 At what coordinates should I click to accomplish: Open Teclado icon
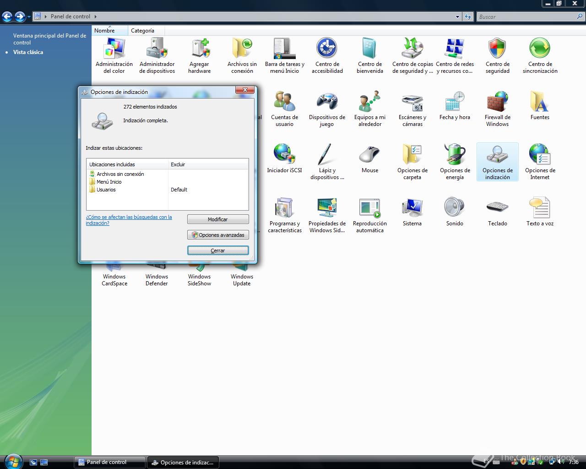(498, 212)
